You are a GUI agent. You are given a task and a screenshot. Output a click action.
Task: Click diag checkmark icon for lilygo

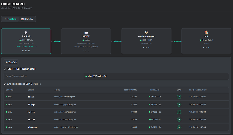[x=179, y=105]
